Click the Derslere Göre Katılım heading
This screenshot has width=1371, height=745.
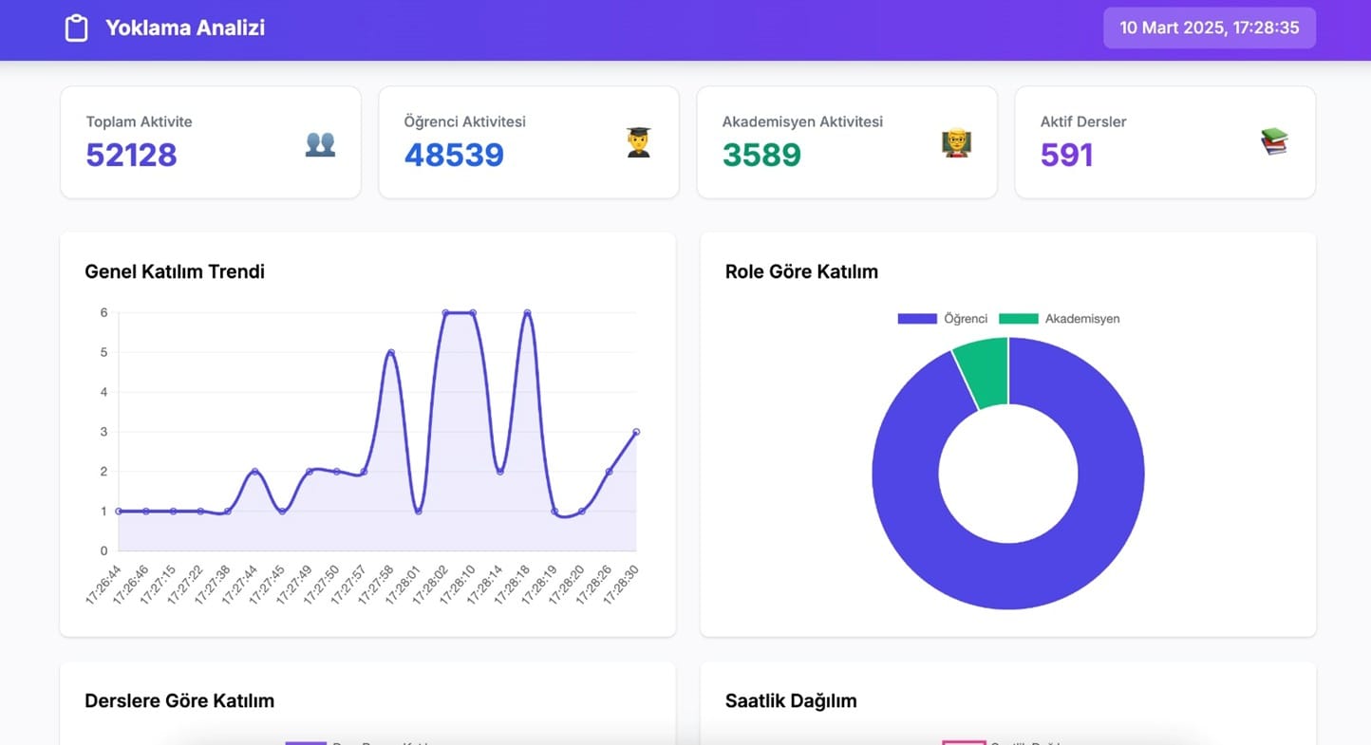click(x=179, y=701)
